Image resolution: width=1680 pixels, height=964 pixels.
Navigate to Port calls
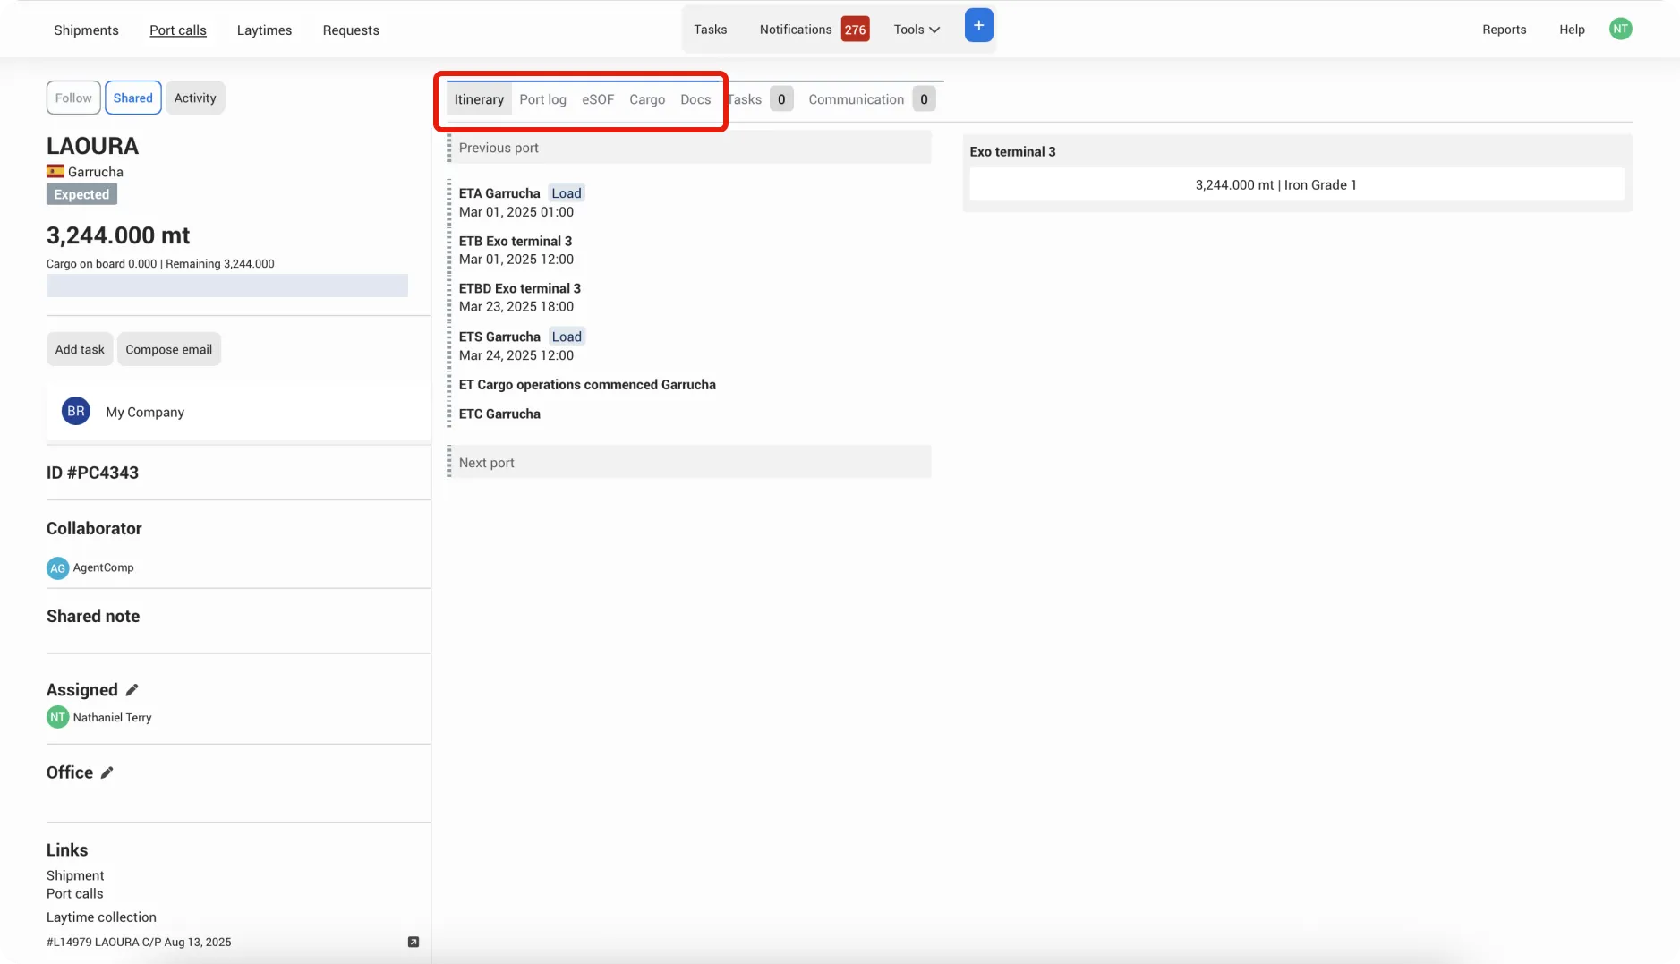(x=178, y=30)
